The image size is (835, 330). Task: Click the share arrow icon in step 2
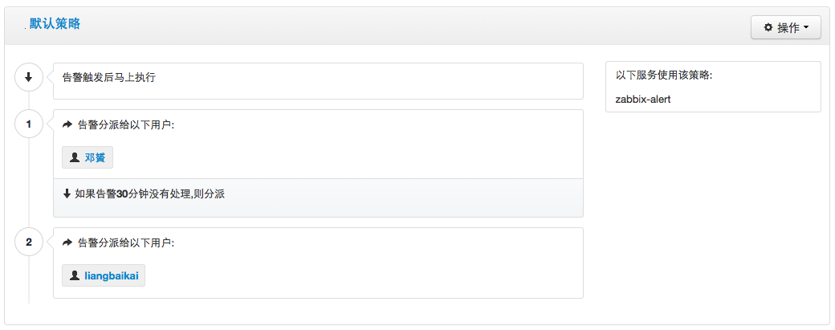point(67,242)
